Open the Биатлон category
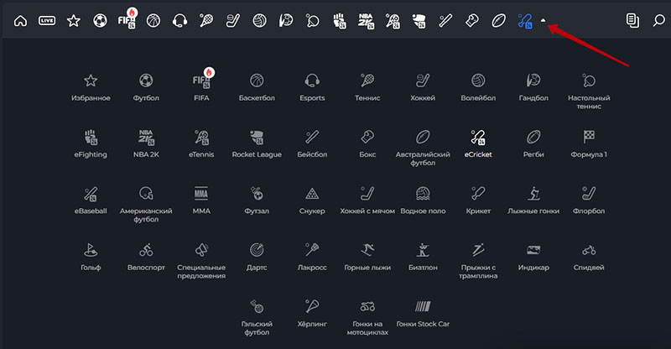 423,256
